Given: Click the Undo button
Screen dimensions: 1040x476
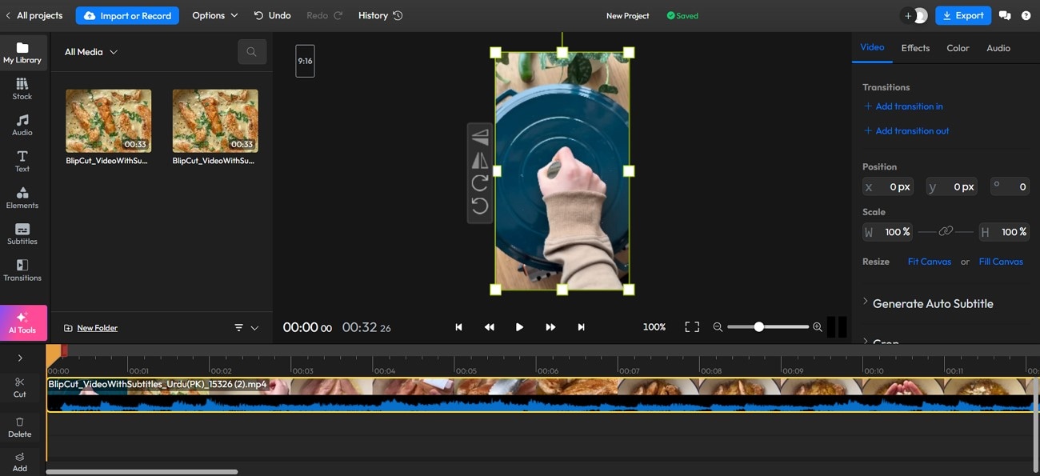Looking at the screenshot, I should (x=272, y=15).
